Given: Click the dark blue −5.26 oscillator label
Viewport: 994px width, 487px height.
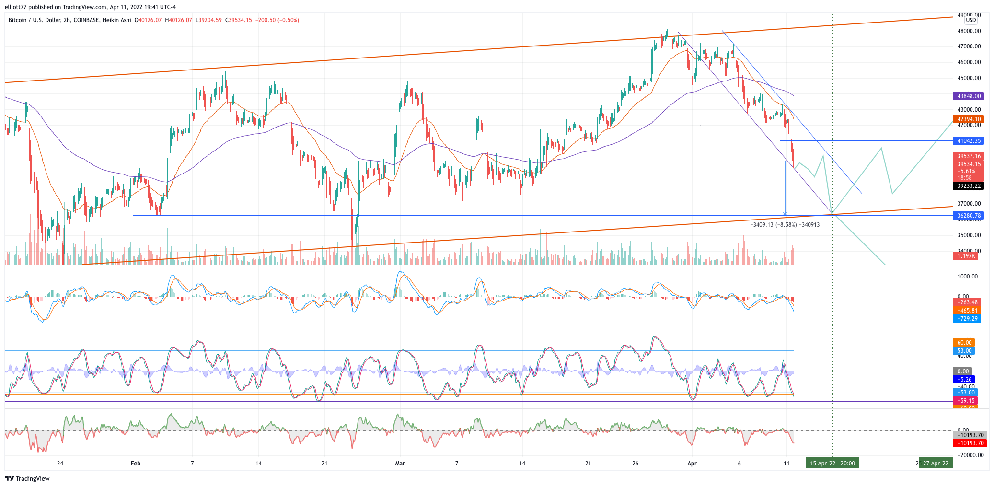Looking at the screenshot, I should coord(964,380).
